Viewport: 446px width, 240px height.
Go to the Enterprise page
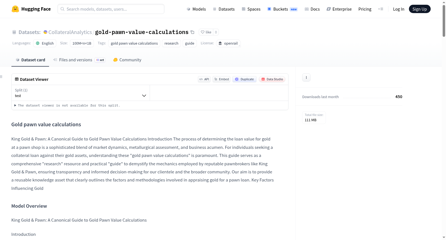(339, 9)
